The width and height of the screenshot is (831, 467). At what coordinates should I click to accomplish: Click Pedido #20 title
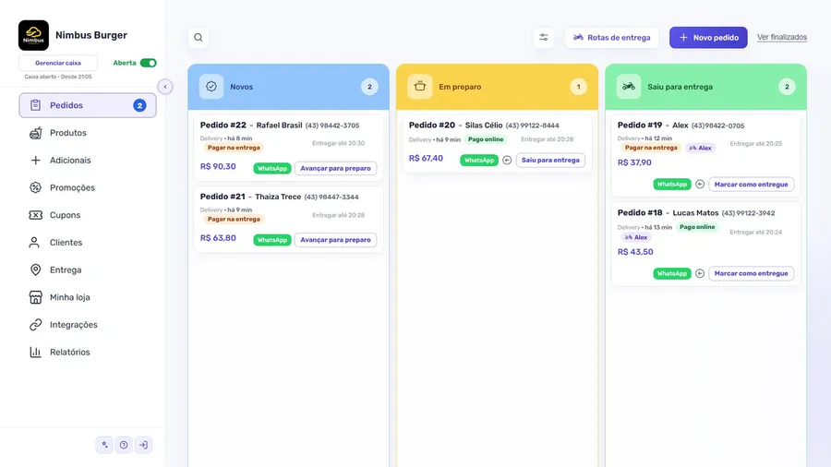(432, 125)
